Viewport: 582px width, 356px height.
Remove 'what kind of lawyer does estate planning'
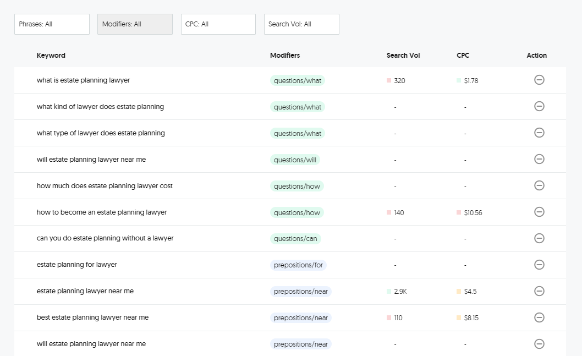539,106
